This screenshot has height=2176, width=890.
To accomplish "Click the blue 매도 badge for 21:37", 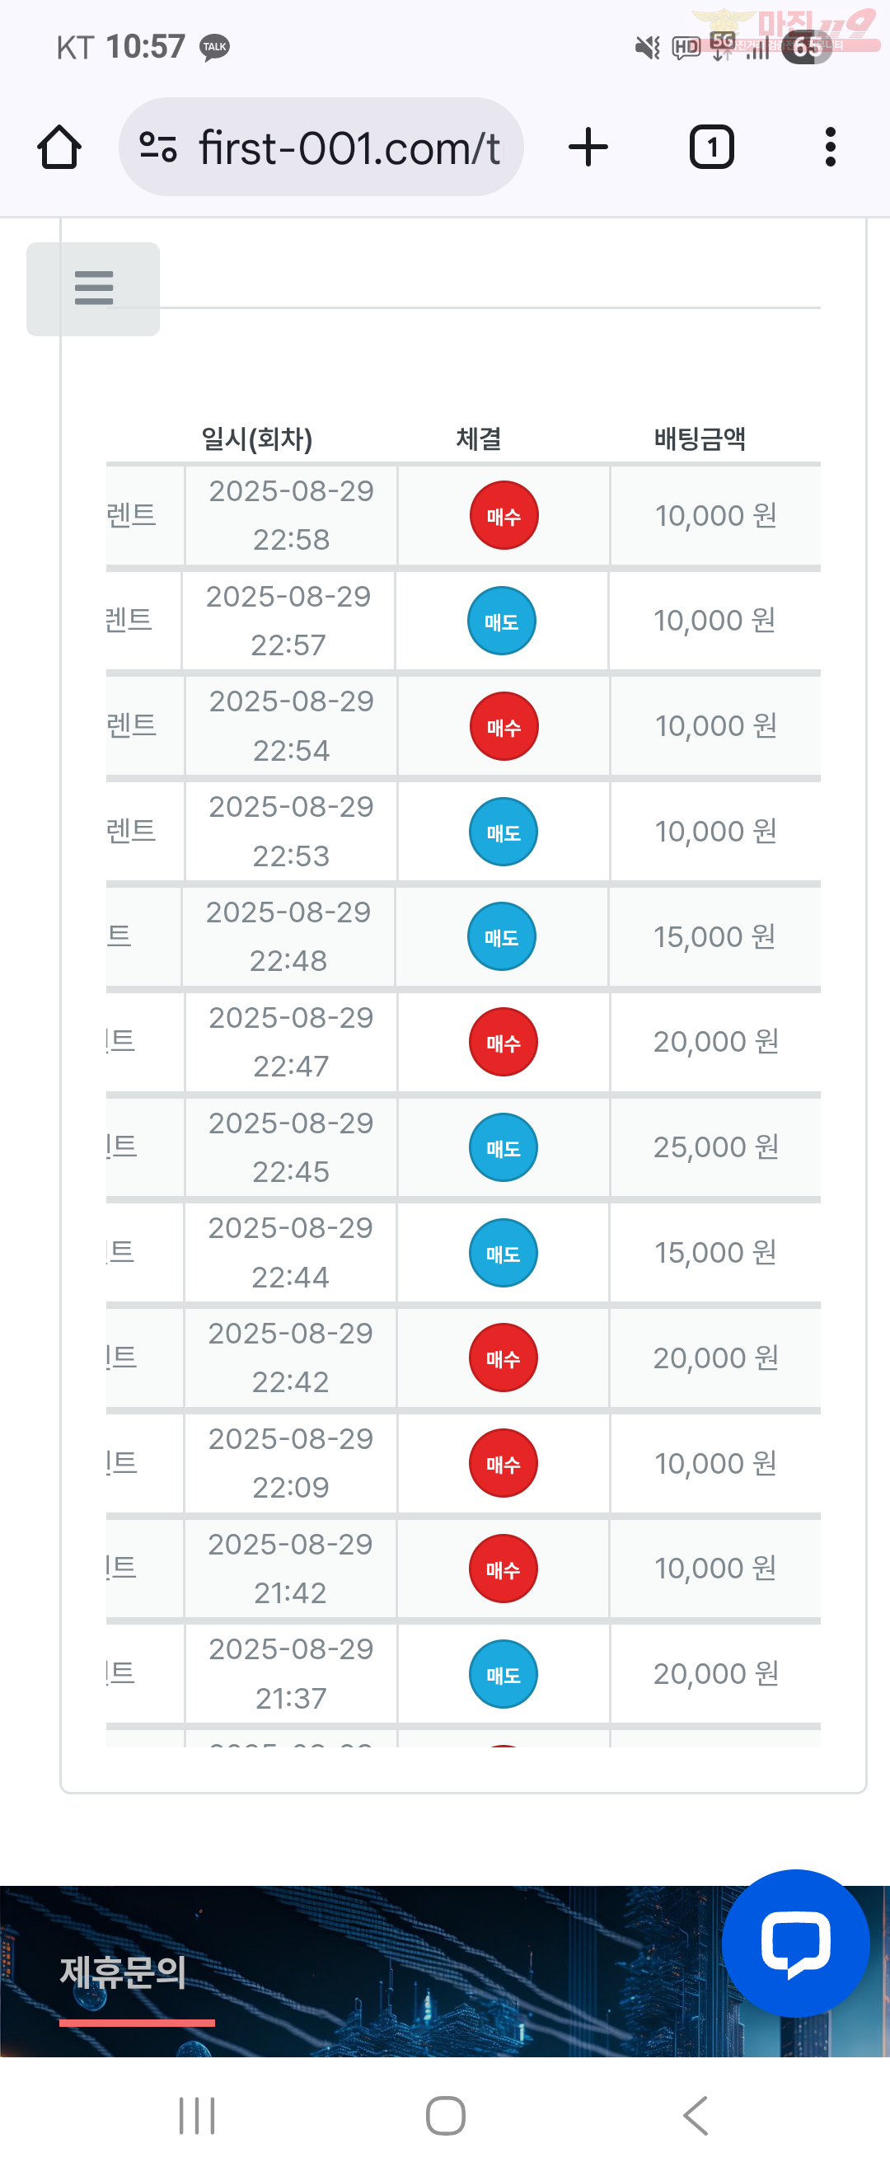I will click(x=504, y=1674).
